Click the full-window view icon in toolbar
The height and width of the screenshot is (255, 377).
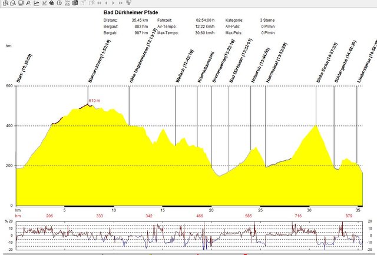pyautogui.click(x=21, y=3)
